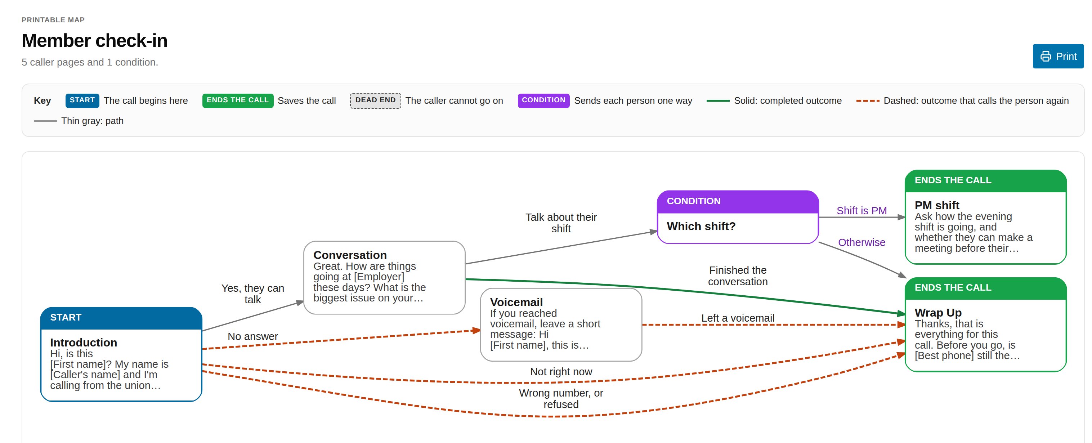Click the 'PRINTABLE MAP' label
Image resolution: width=1092 pixels, height=443 pixels.
point(53,20)
